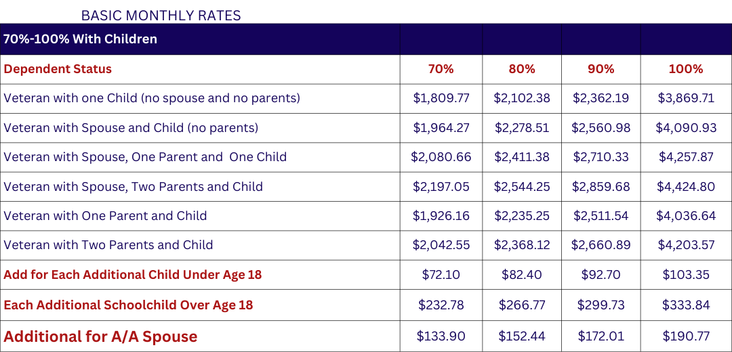Viewport: 732px width, 352px height.
Task: Click Veteran with one Child row label
Action: (152, 98)
